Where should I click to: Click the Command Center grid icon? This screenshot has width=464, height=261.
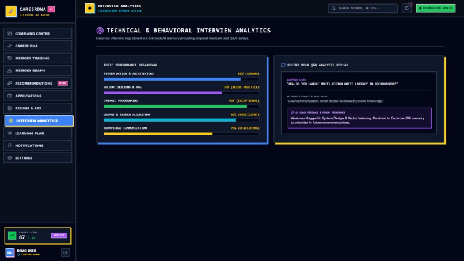(x=9, y=33)
